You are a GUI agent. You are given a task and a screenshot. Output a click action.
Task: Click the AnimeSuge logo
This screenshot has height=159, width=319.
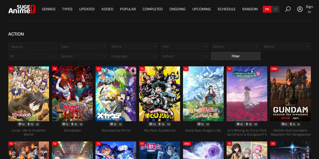point(22,9)
